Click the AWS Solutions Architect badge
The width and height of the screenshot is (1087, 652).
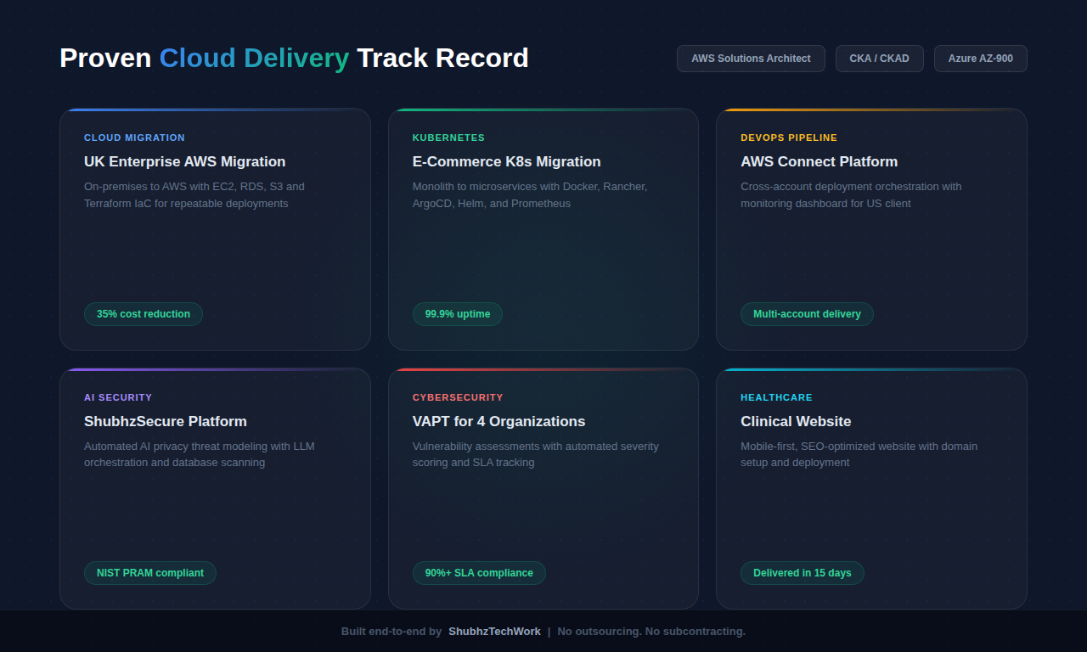[x=751, y=59]
